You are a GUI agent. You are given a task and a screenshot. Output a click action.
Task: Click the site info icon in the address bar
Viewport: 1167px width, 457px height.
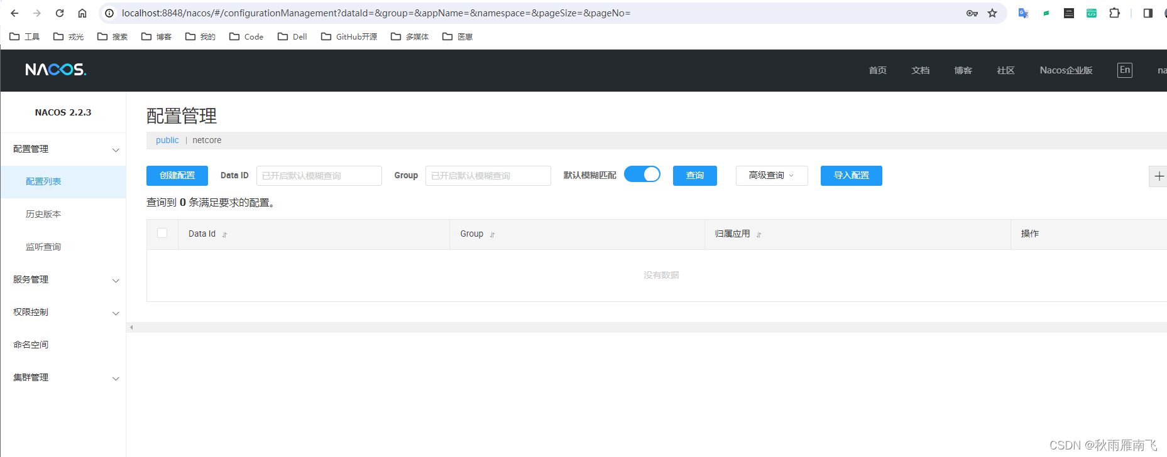pos(109,13)
